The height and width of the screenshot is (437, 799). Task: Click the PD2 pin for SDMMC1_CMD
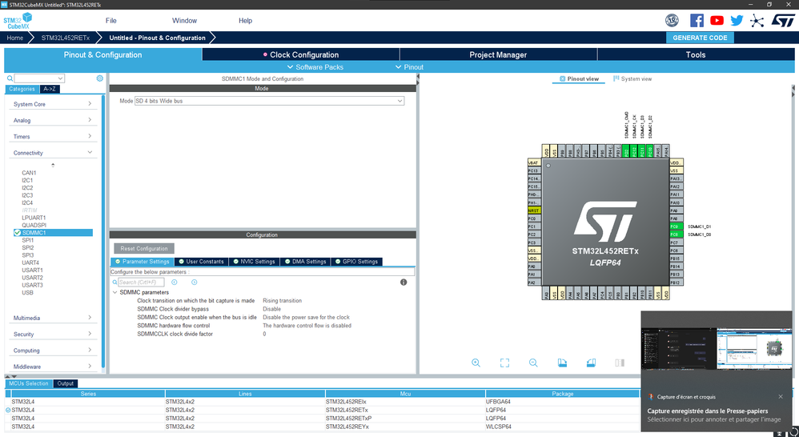(626, 151)
